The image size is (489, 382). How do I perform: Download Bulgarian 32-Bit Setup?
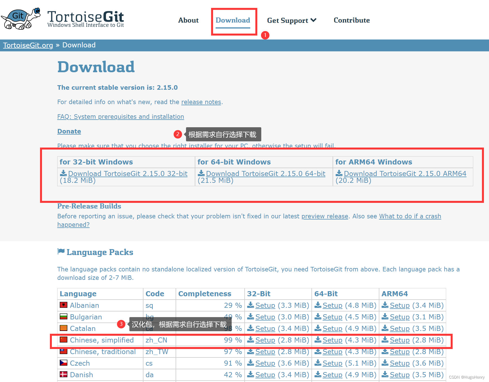point(265,317)
